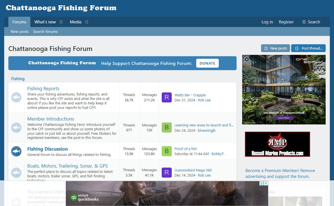The height and width of the screenshot is (206, 334).
Task: Click the Dec 24, 2024 date
Action: pyautogui.click(x=185, y=130)
